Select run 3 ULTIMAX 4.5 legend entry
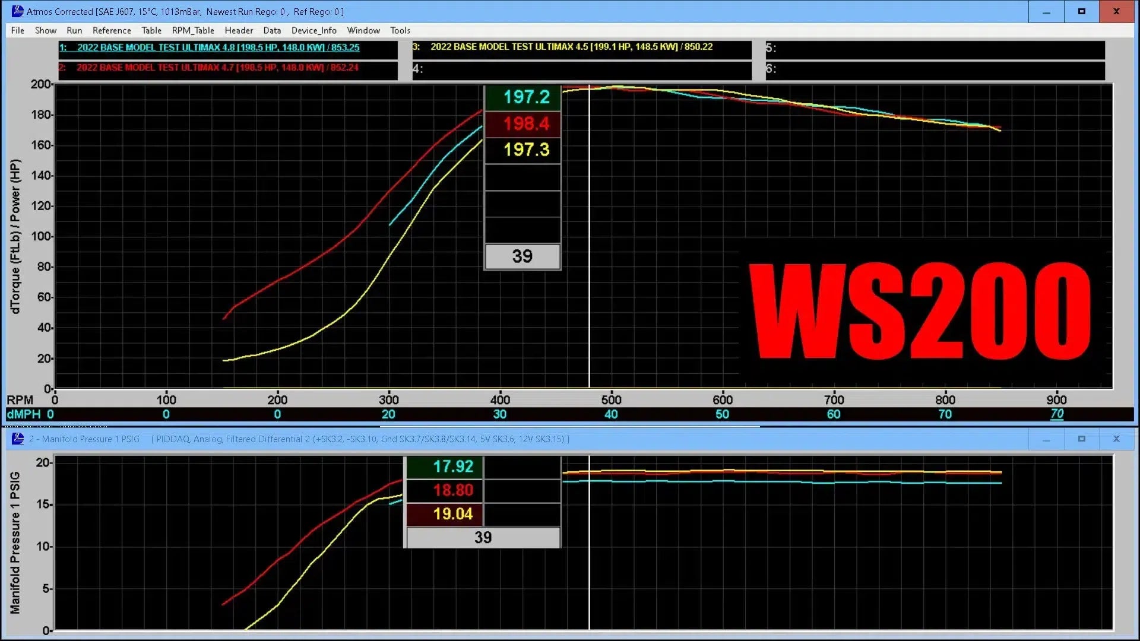Screen dimensions: 1140x641 point(571,46)
